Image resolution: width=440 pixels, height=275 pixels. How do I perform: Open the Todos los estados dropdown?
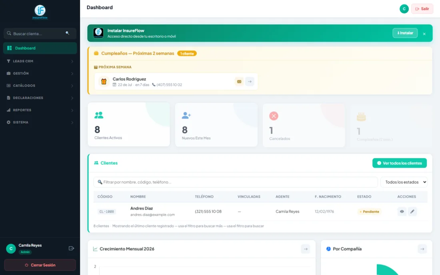pyautogui.click(x=404, y=182)
